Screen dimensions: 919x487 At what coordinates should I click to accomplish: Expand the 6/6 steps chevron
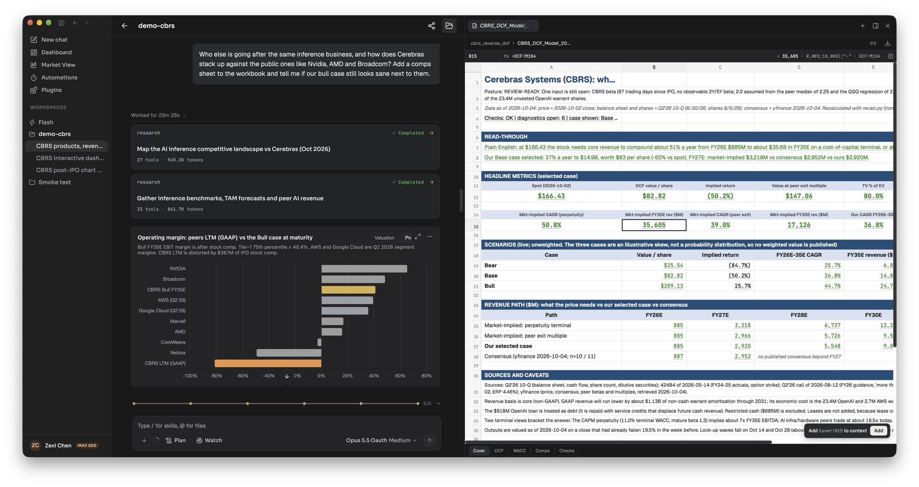(x=438, y=404)
